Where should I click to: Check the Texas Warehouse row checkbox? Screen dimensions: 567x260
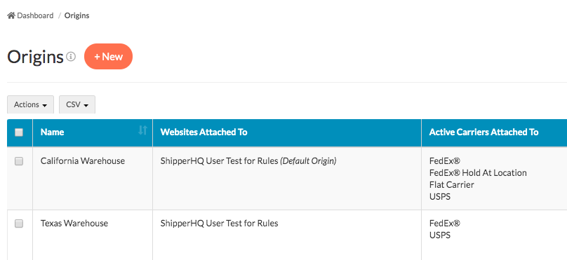[x=19, y=224]
